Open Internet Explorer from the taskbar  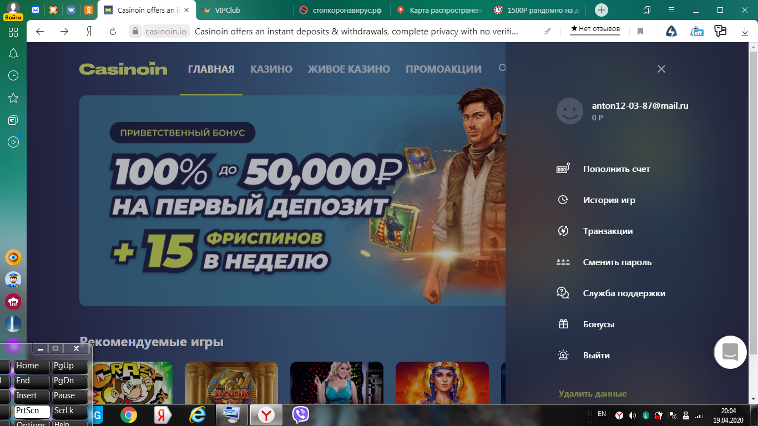click(197, 414)
